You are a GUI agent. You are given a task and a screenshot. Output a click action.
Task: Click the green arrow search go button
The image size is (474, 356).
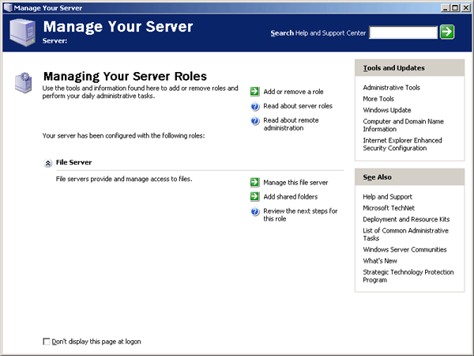(x=447, y=32)
